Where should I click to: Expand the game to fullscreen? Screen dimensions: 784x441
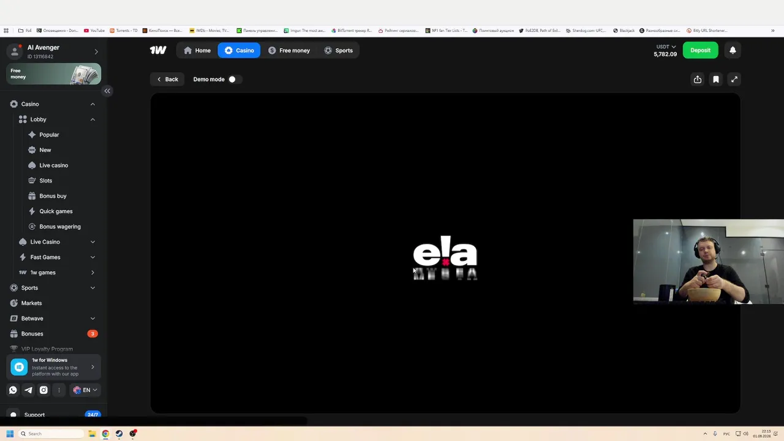(734, 79)
